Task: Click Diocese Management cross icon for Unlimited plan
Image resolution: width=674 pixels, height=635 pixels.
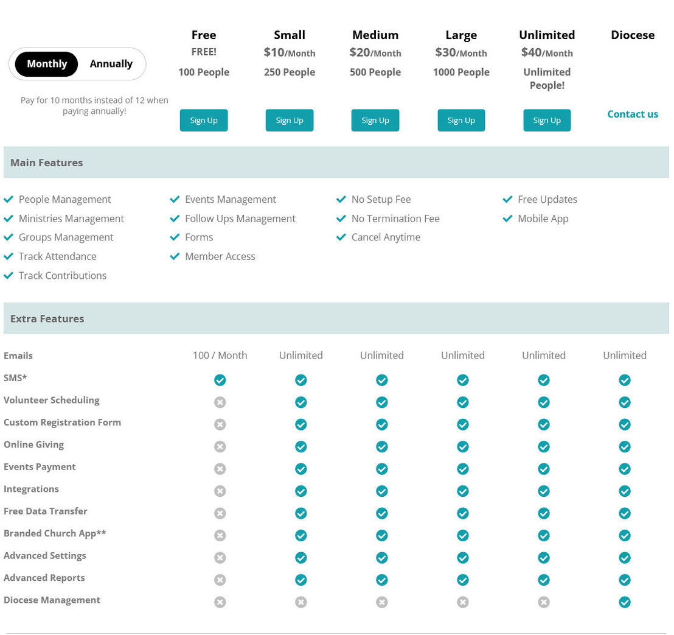Action: click(x=544, y=602)
